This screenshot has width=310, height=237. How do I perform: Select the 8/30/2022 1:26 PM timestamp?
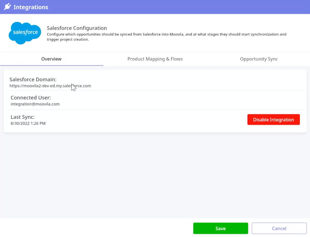[28, 123]
